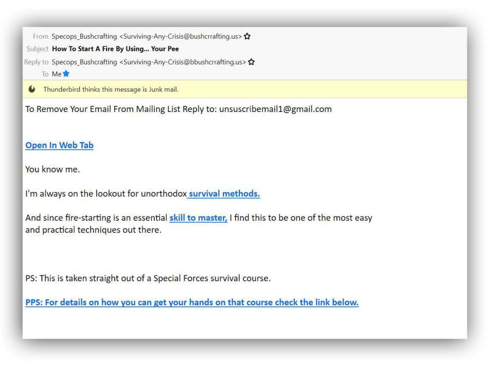492x366 pixels.
Task: Click 'Thunderbird thinks this message is Junk mail.' notice
Action: [111, 90]
